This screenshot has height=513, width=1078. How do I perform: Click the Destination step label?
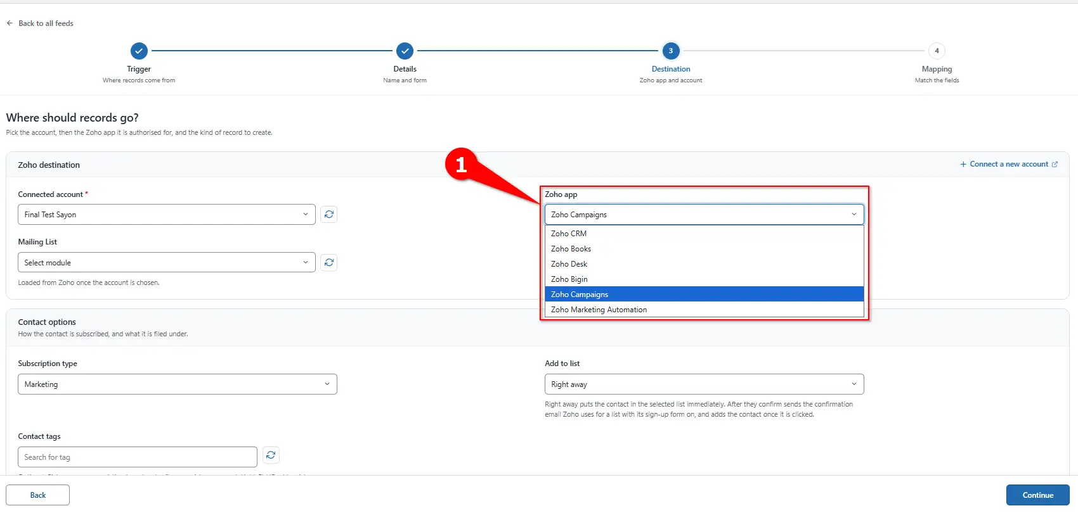pos(671,69)
